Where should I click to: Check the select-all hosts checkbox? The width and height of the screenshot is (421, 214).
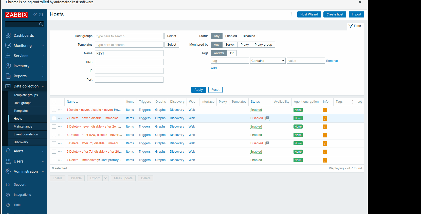[54, 102]
